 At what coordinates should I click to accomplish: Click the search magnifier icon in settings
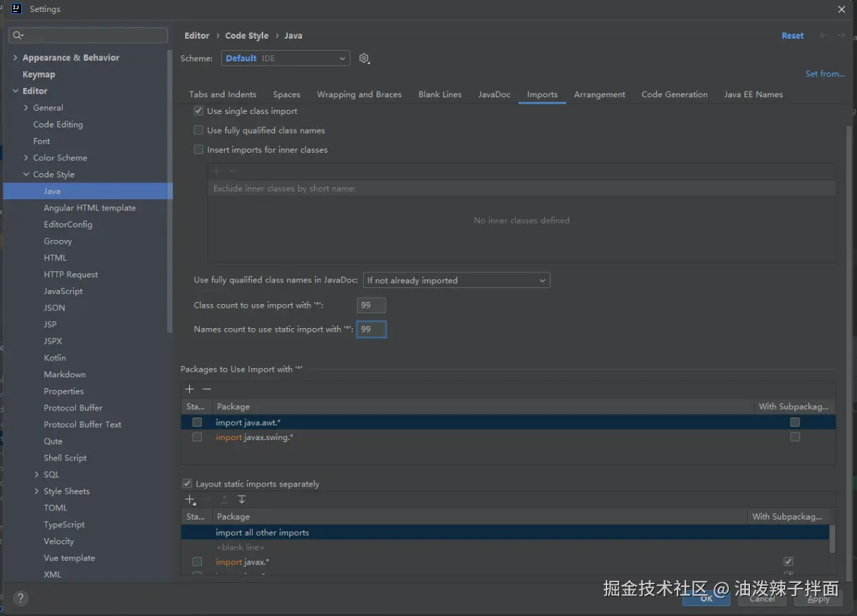click(18, 35)
